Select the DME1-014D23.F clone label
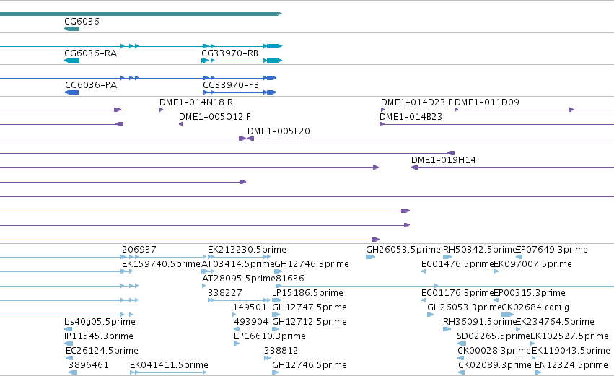The image size is (614, 376). point(416,102)
